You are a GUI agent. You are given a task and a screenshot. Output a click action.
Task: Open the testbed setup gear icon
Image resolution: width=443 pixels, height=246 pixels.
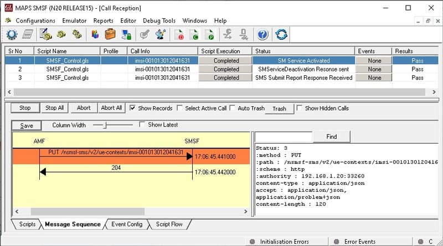click(x=12, y=34)
